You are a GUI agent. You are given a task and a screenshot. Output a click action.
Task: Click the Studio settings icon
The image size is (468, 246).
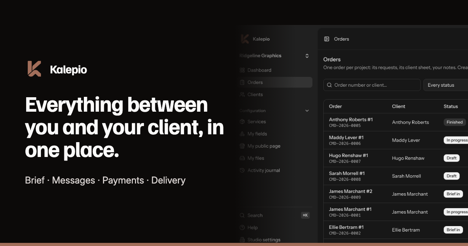point(243,240)
